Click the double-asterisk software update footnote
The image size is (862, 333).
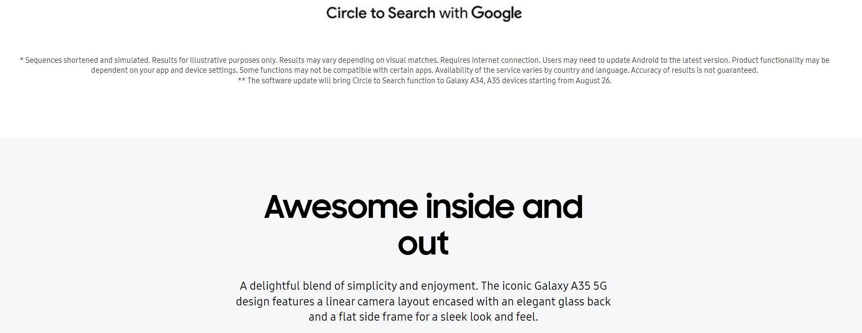[425, 81]
